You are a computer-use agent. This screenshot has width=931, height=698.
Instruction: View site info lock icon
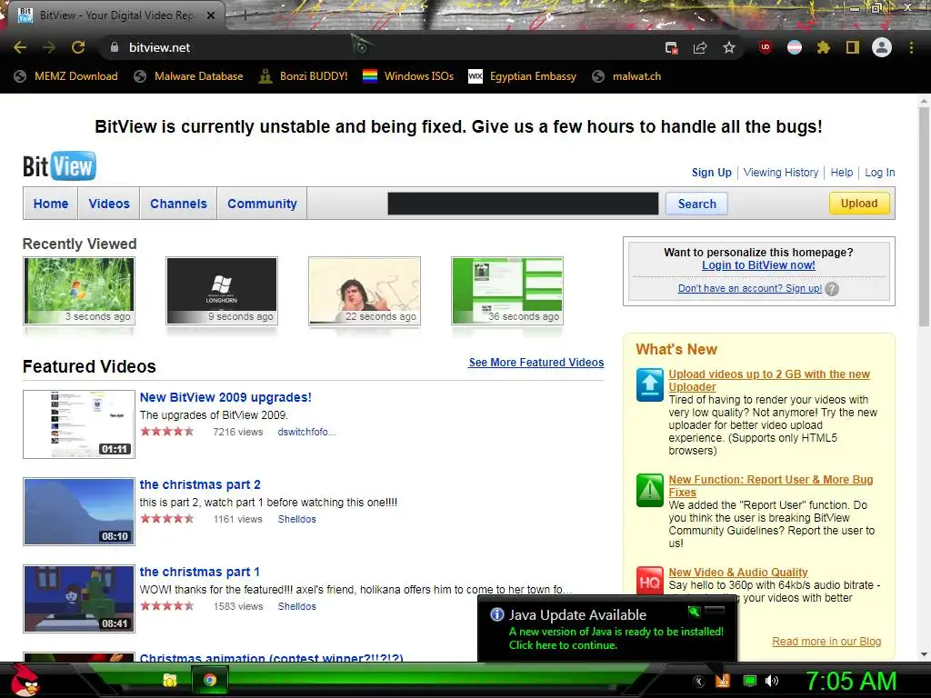tap(114, 47)
